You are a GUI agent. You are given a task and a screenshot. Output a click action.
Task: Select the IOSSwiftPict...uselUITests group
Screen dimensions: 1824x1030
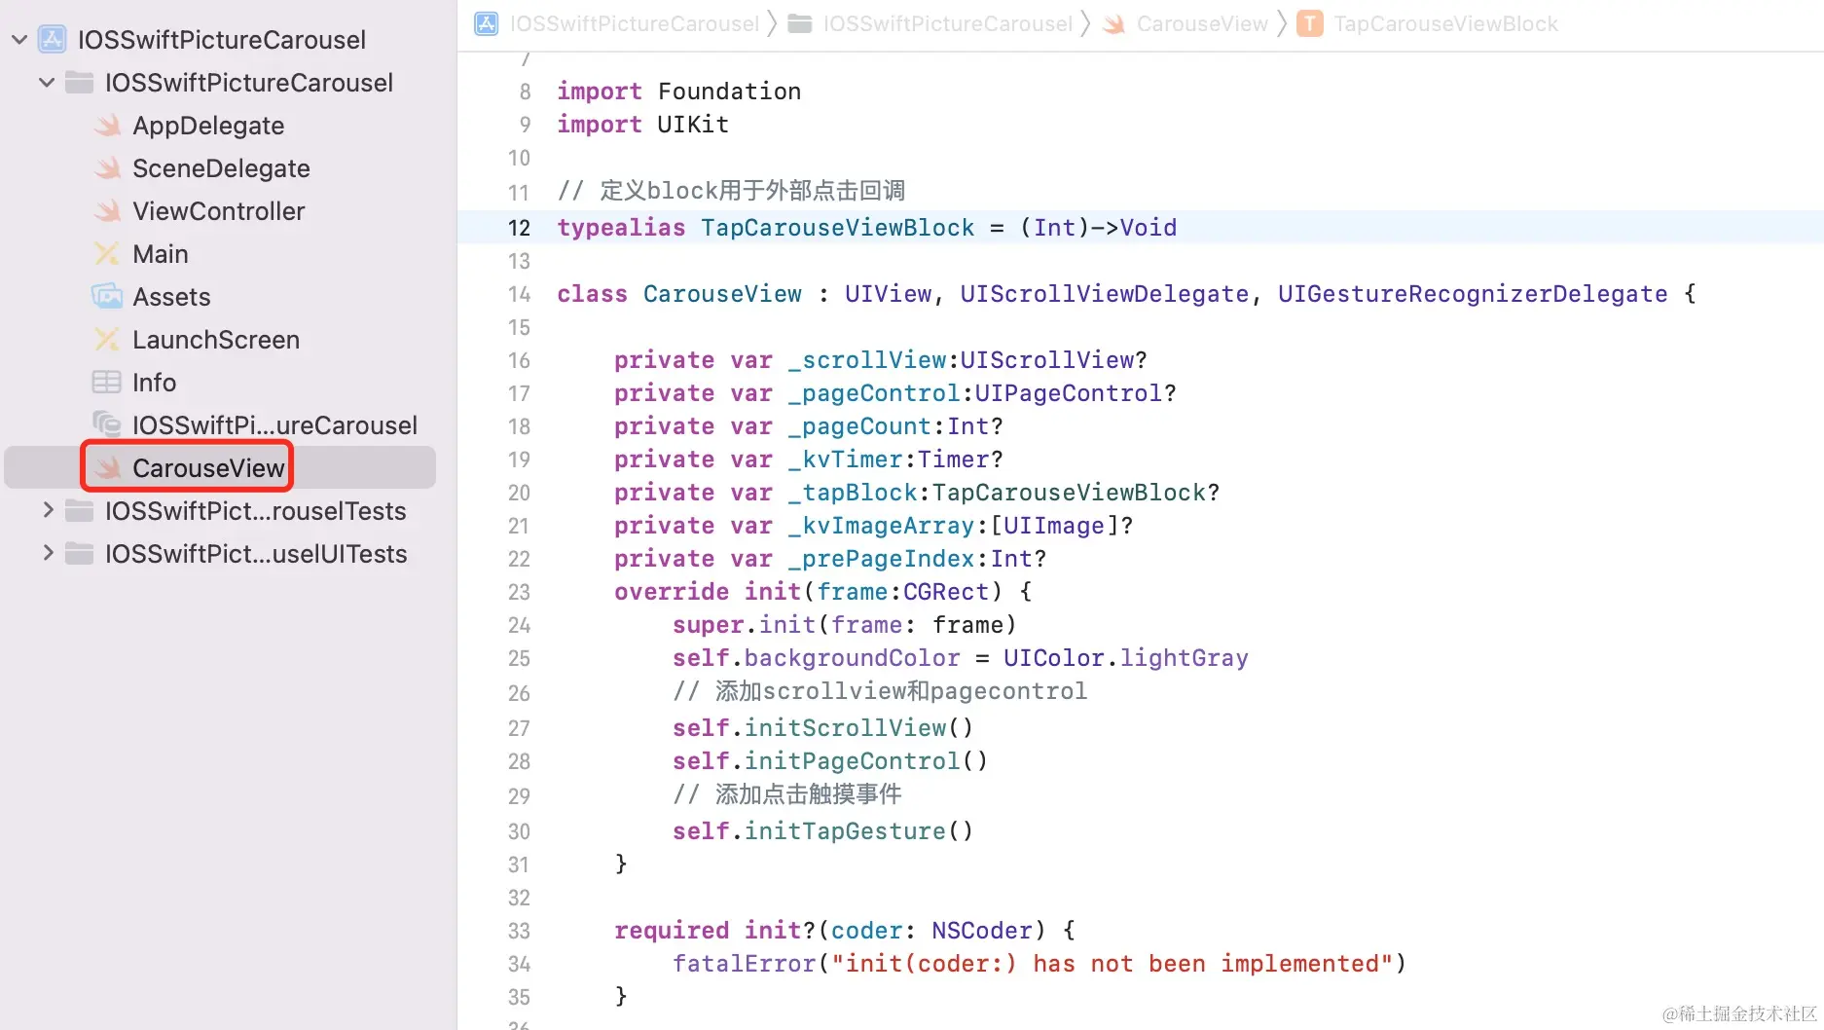point(256,554)
